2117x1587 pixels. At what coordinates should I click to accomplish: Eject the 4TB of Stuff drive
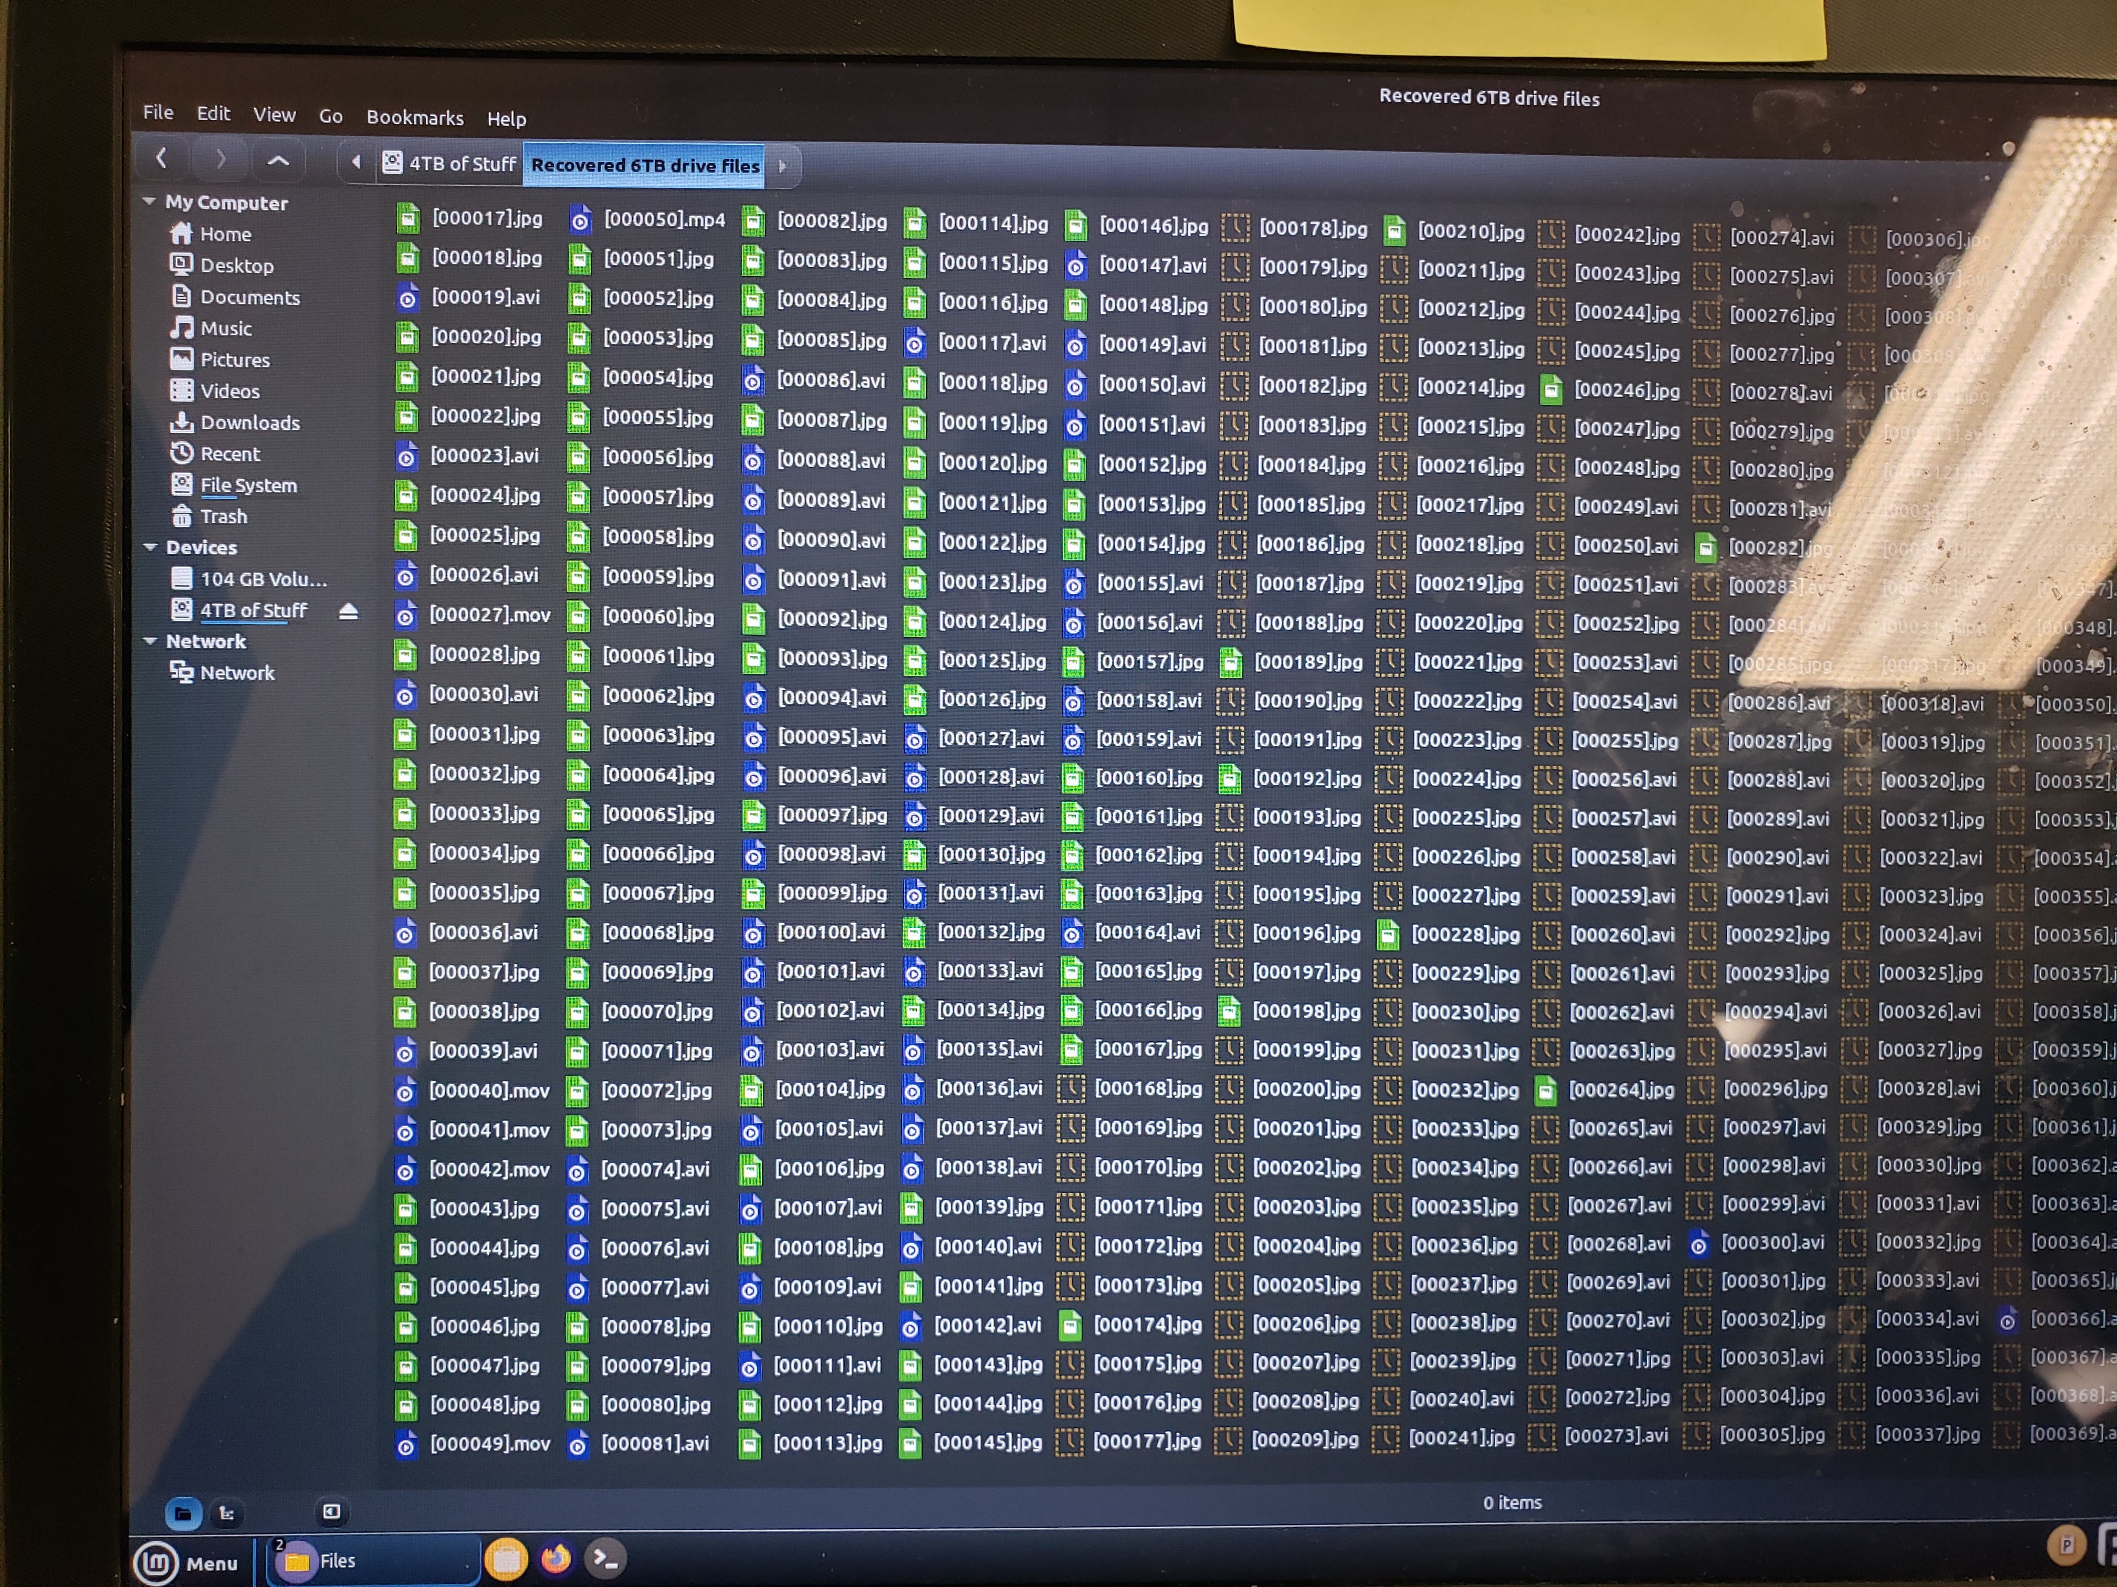348,611
